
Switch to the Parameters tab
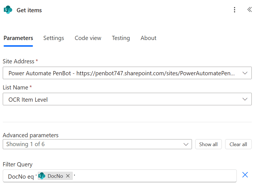click(18, 38)
